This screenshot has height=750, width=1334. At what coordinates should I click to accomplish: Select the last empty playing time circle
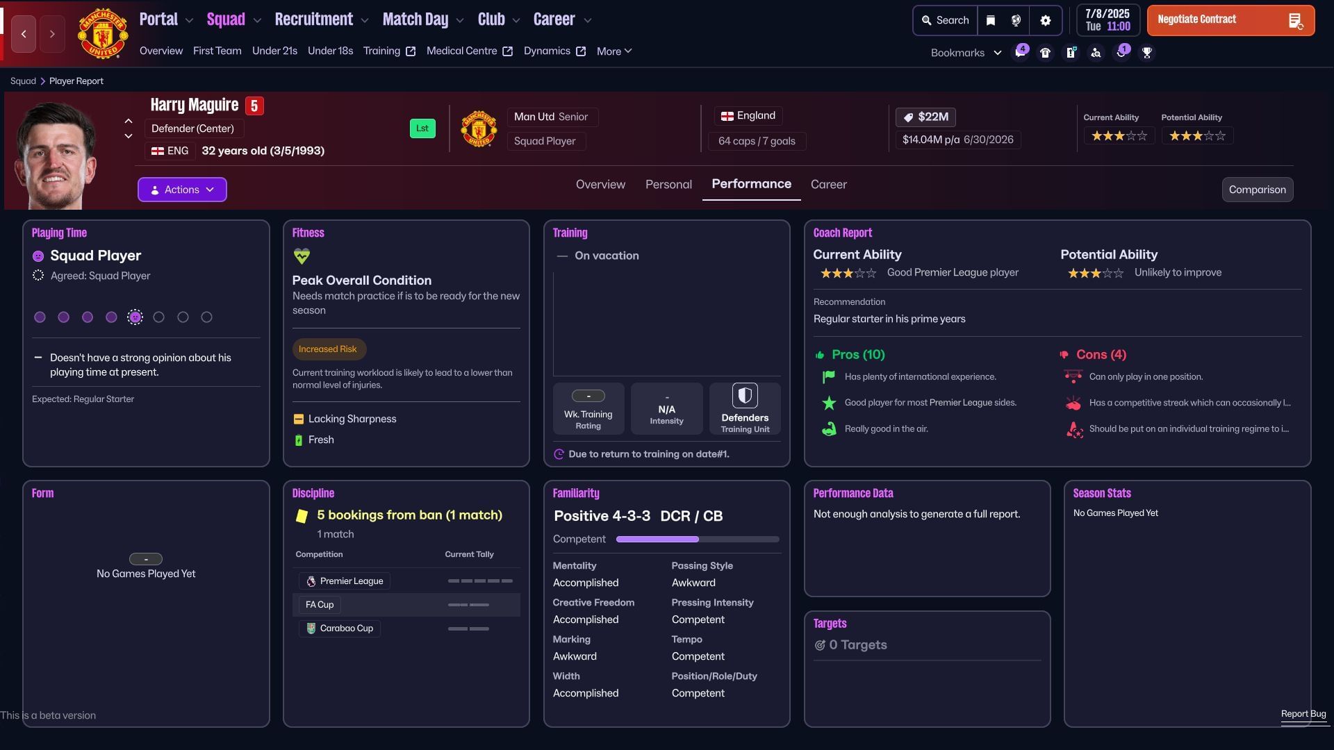click(x=206, y=317)
